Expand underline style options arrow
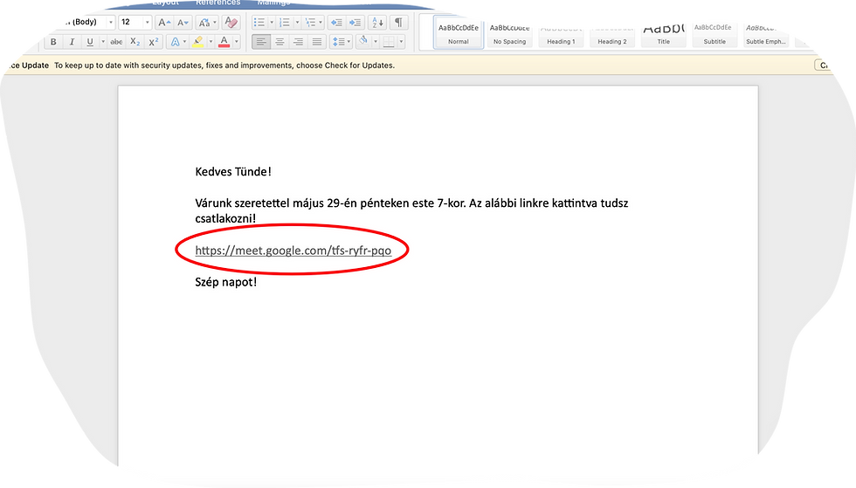The image size is (856, 488). tap(103, 42)
